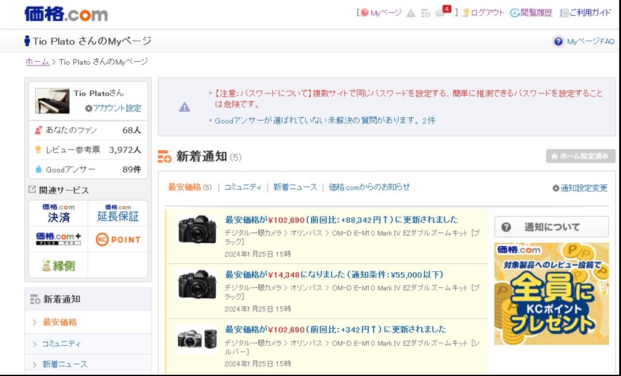
Task: Open the unresolved questions notice 2件
Action: coord(325,121)
